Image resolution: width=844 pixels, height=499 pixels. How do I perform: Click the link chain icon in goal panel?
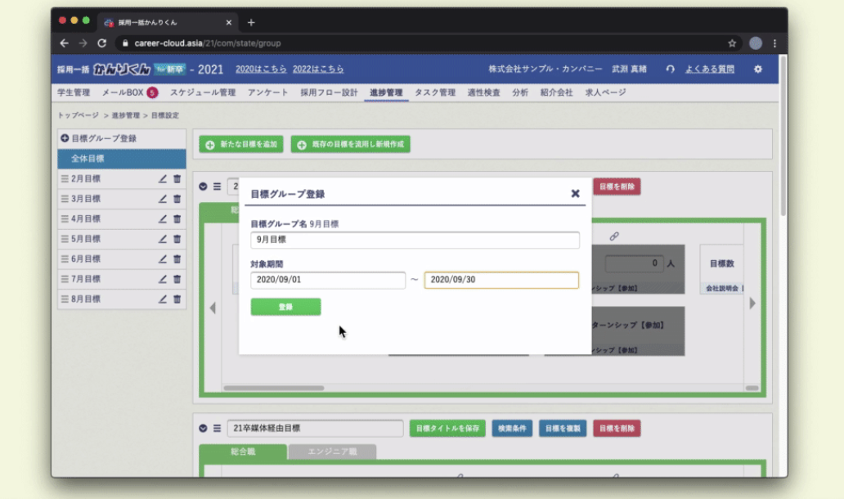[614, 236]
